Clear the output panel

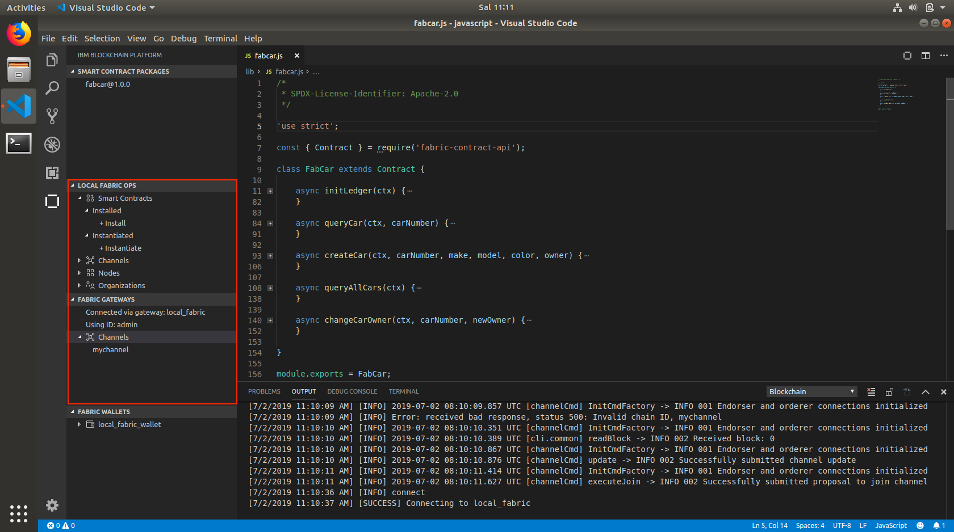coord(871,392)
